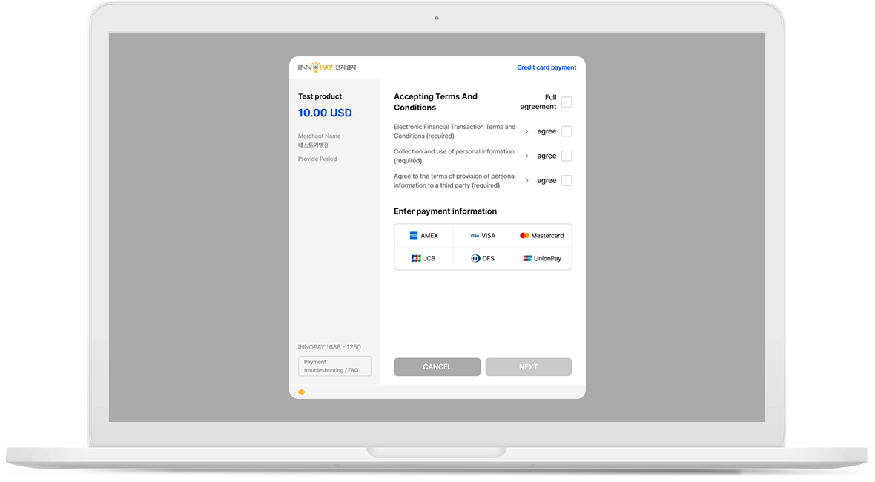This screenshot has height=482, width=875.
Task: Click Accepting Terms And Conditions heading
Action: point(436,102)
